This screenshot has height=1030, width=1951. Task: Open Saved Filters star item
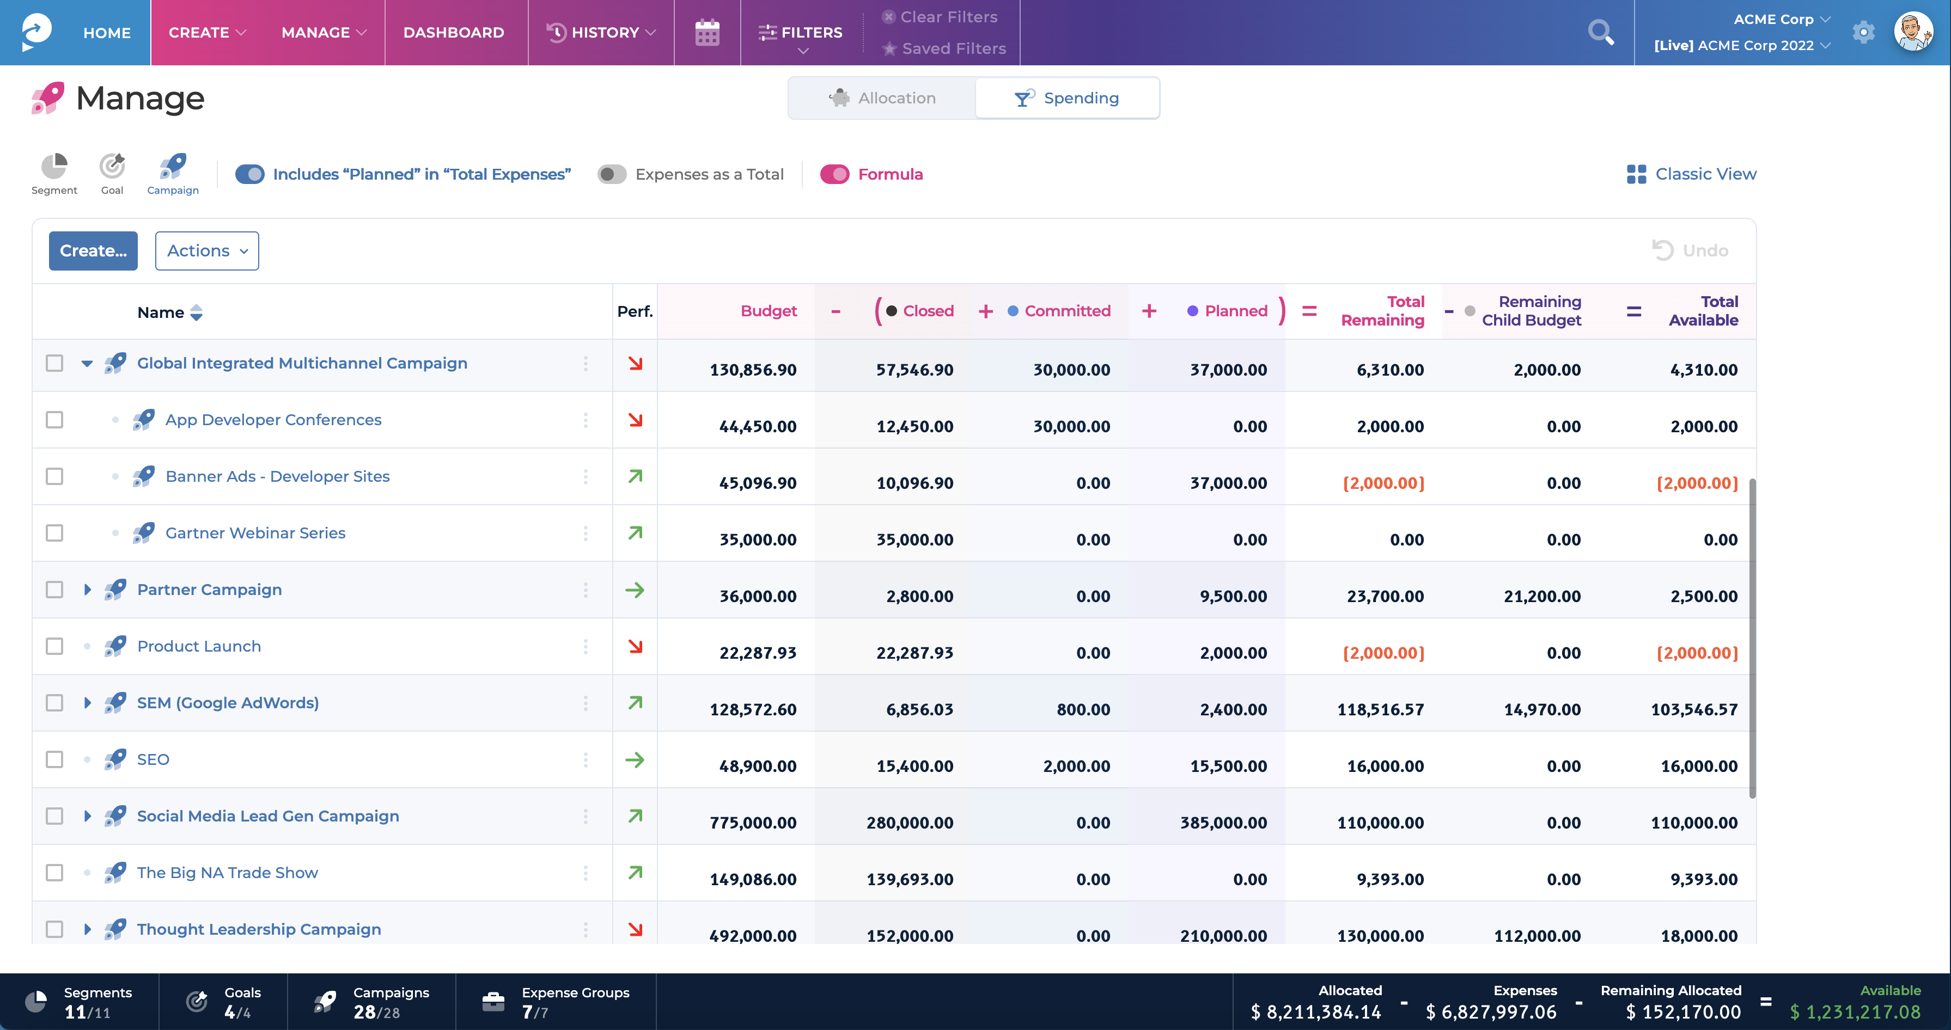point(944,48)
